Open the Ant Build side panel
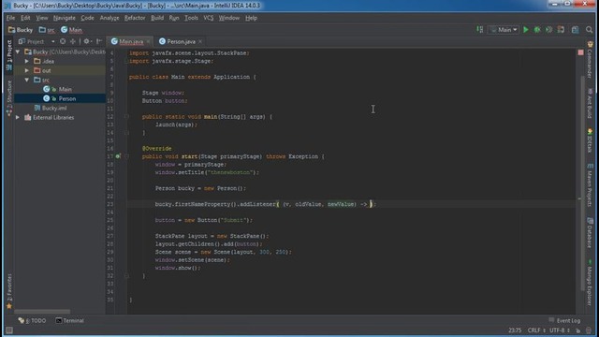The height and width of the screenshot is (337, 599). [590, 103]
